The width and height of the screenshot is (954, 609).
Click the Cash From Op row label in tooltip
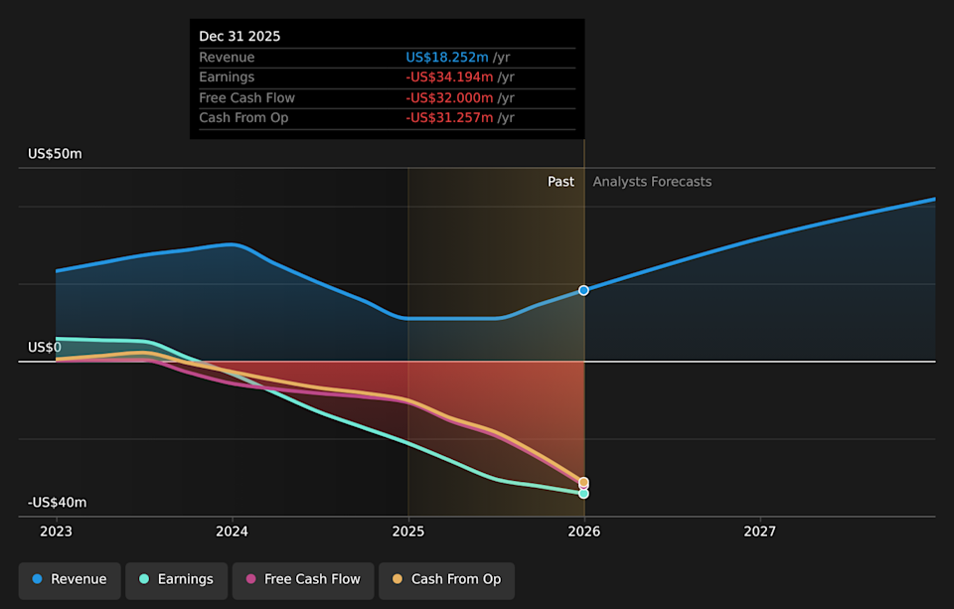[244, 118]
